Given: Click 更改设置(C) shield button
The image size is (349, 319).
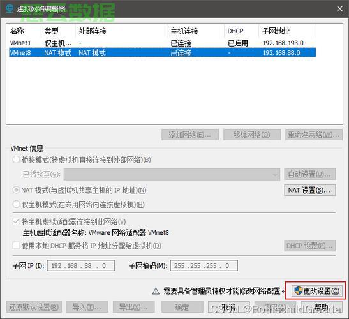Looking at the screenshot, I should tap(316, 291).
